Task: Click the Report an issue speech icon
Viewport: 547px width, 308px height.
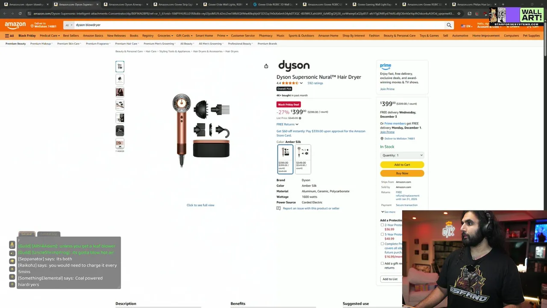Action: pos(279,208)
